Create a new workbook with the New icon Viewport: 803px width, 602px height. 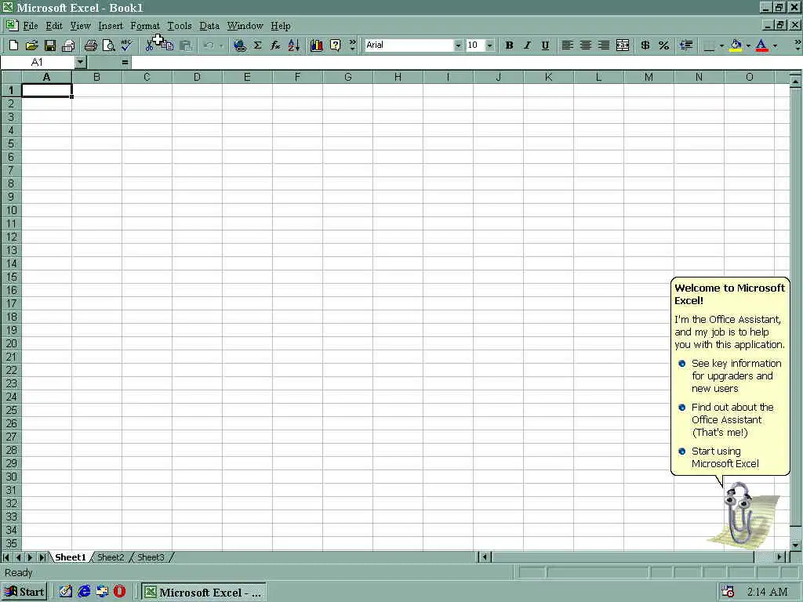pyautogui.click(x=14, y=45)
